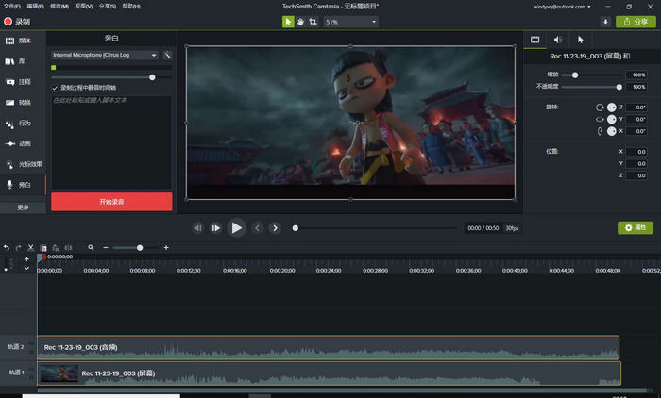This screenshot has height=398, width=661.
Task: Paste clip in the timeline toolbar
Action: coord(55,248)
